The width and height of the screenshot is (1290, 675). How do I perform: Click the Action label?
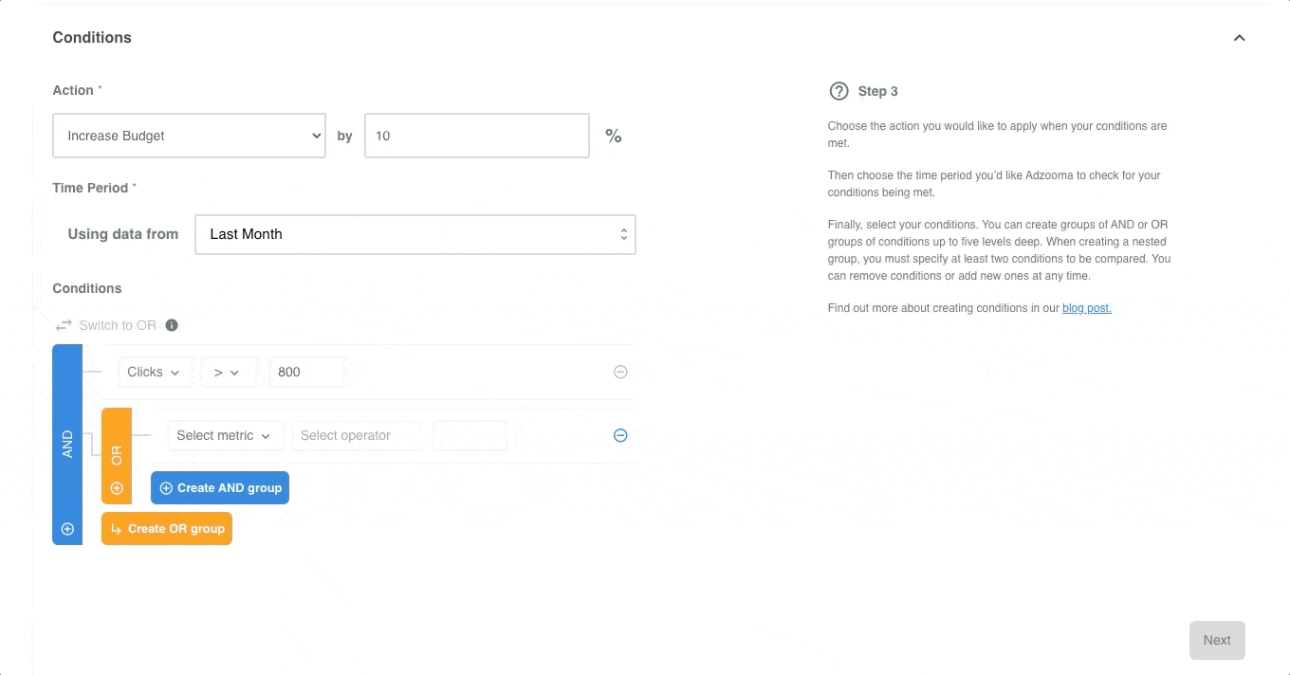coord(73,90)
